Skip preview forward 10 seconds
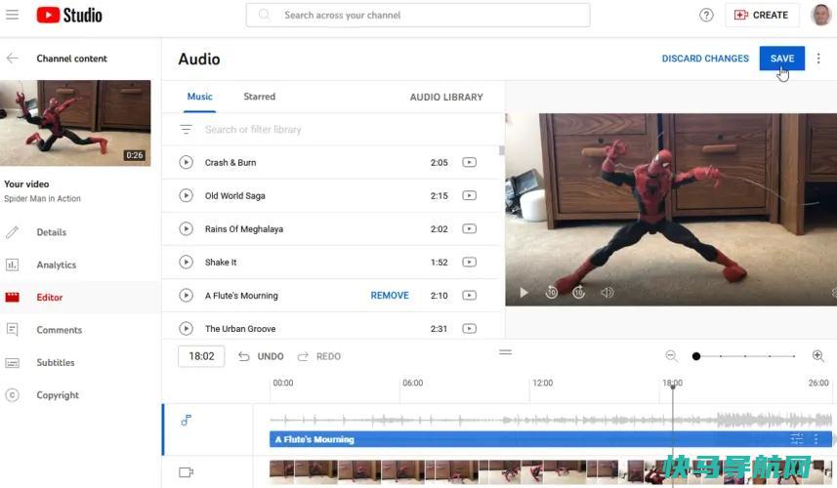This screenshot has width=837, height=488. [578, 292]
